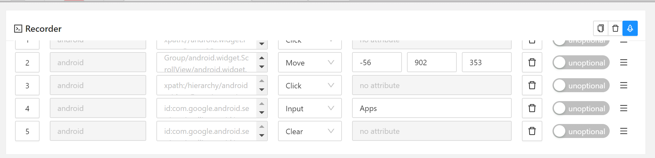The width and height of the screenshot is (655, 158).
Task: Toggle the unoptional switch for step 3
Action: (581, 86)
